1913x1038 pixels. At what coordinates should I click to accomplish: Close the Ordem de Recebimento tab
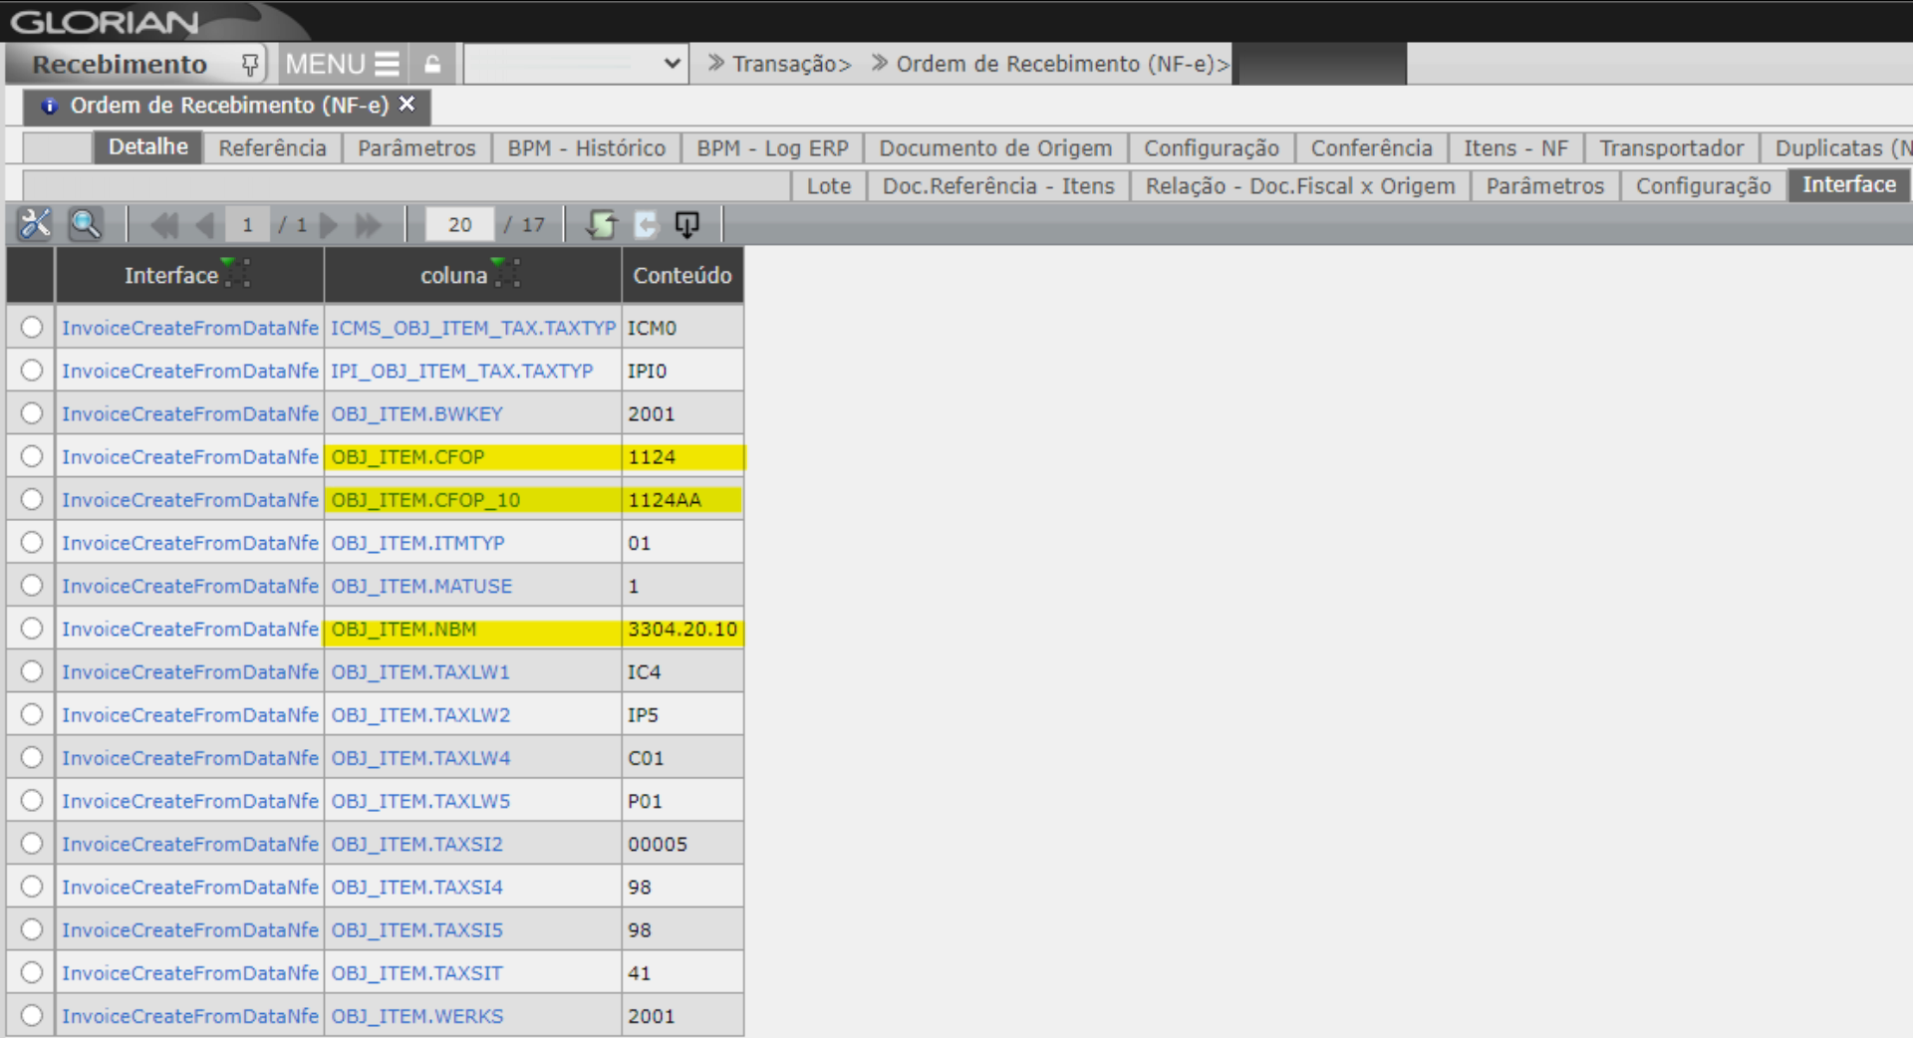click(407, 104)
